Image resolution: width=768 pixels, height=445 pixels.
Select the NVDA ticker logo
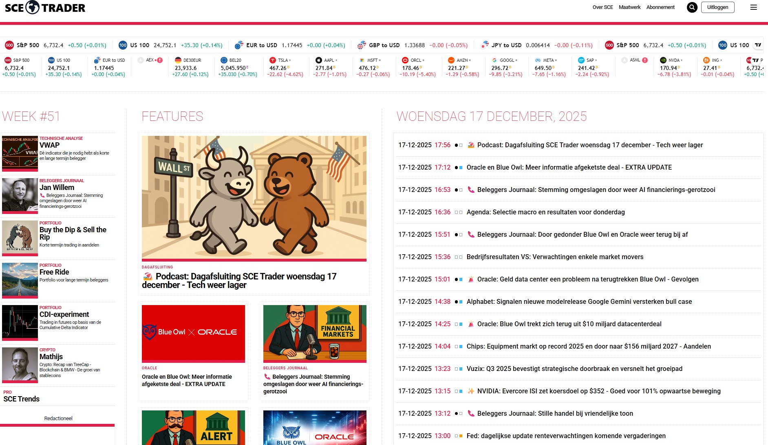[x=663, y=60]
